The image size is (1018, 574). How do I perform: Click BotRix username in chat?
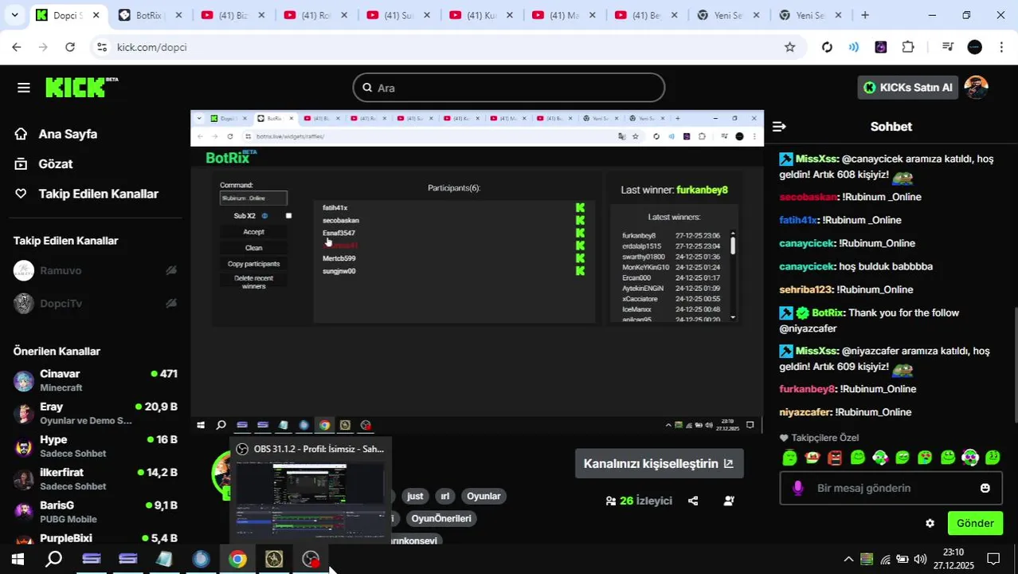[x=828, y=313]
